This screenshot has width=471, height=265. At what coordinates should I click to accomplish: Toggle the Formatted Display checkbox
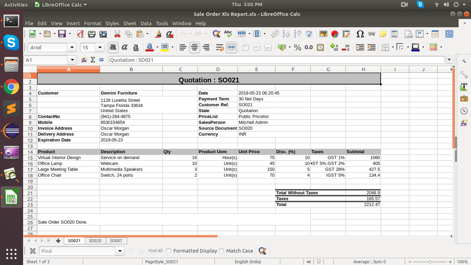pos(169,251)
